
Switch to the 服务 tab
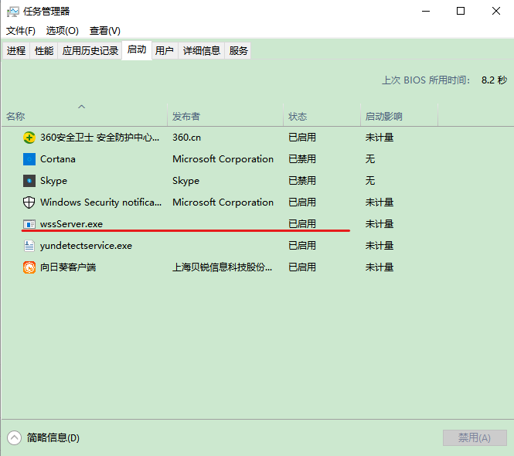coord(238,50)
